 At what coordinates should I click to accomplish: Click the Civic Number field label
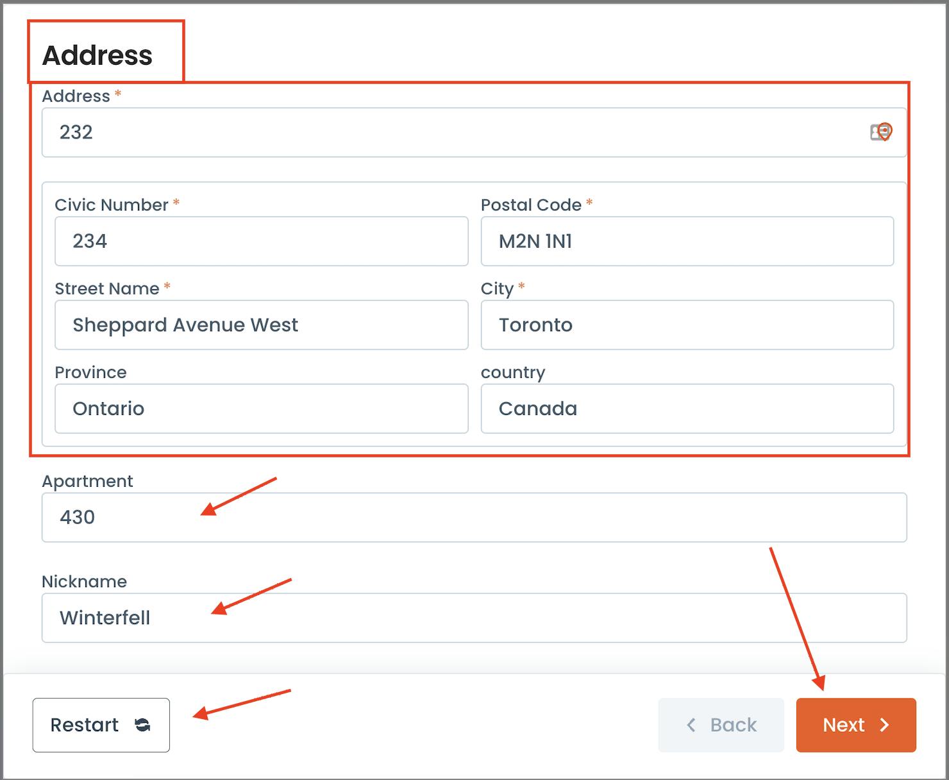112,205
